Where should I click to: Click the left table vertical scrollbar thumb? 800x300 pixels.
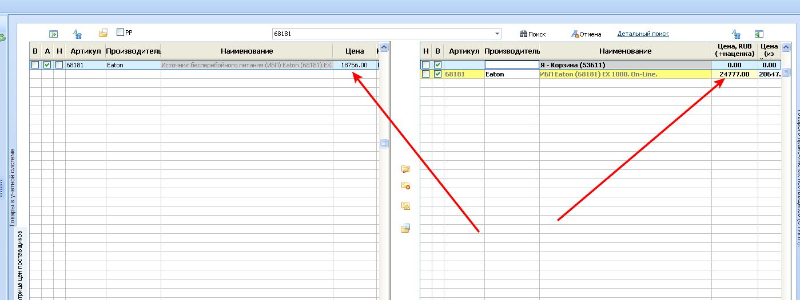coord(384,144)
